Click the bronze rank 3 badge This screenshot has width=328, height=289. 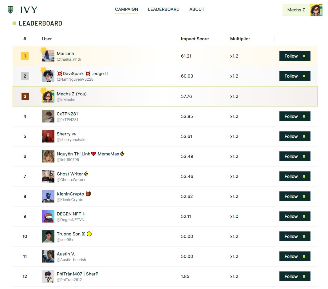[x=25, y=96]
